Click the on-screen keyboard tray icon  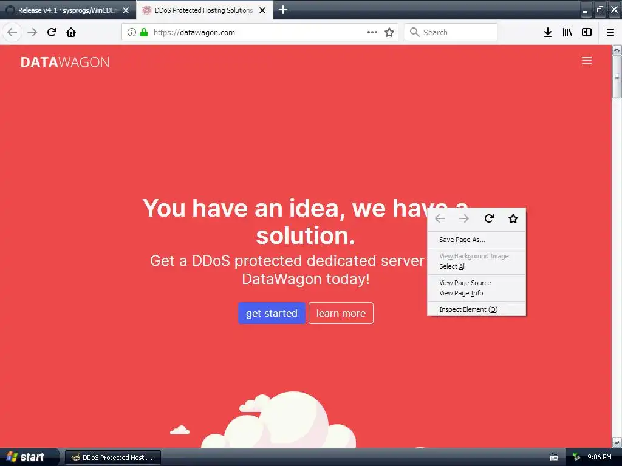tap(554, 458)
